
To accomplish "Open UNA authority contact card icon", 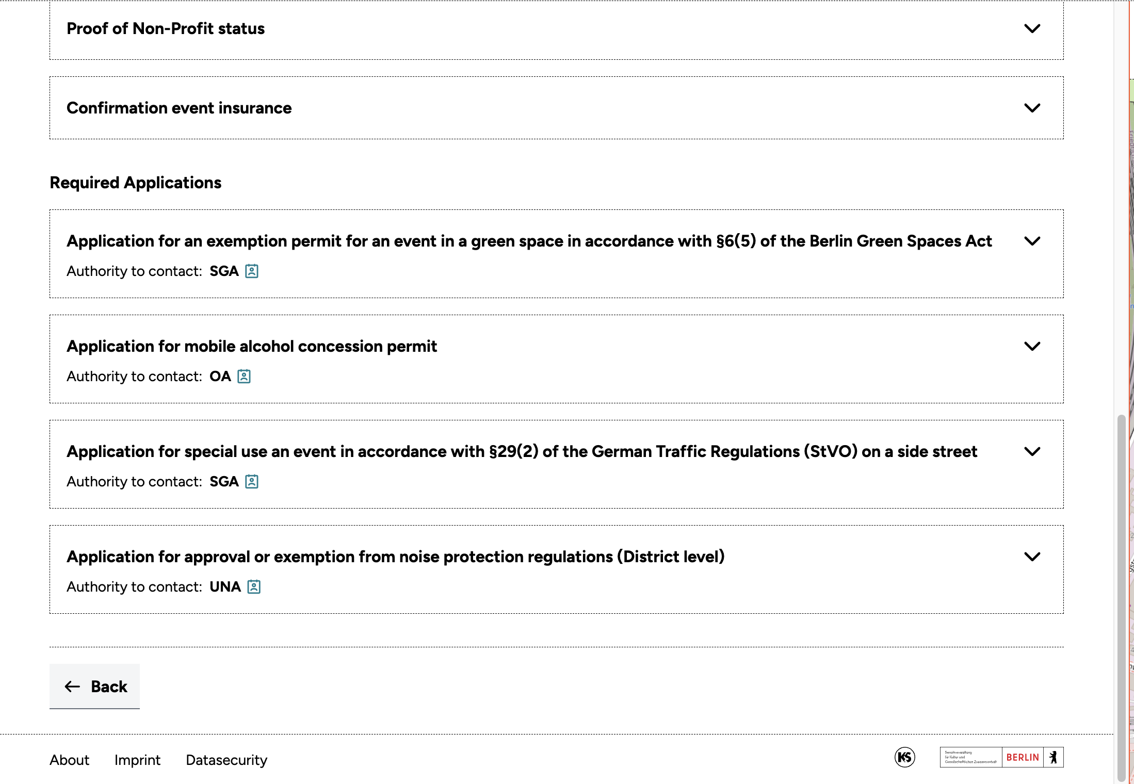I will 254,587.
